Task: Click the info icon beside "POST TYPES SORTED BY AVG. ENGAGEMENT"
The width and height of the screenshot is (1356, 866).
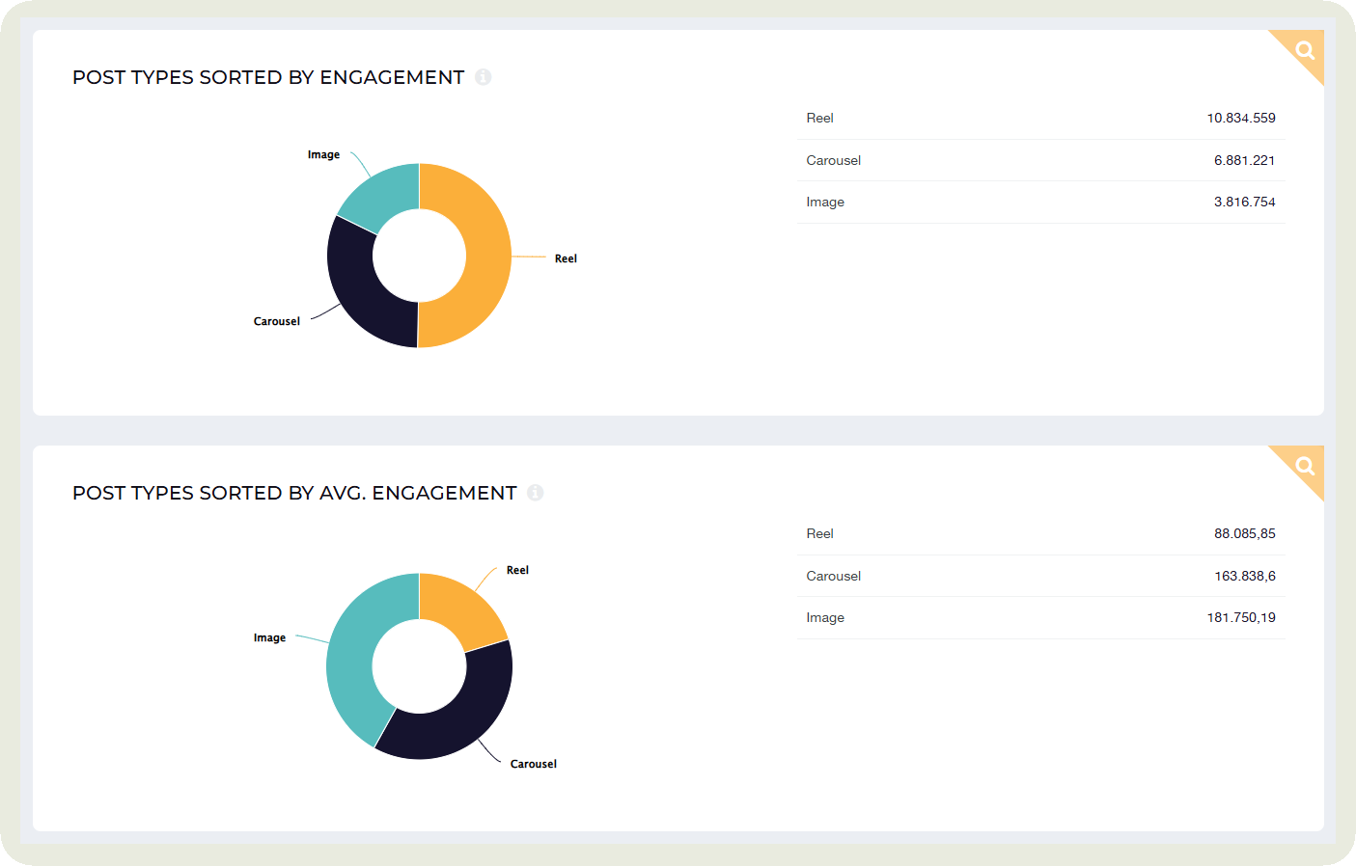Action: [537, 492]
